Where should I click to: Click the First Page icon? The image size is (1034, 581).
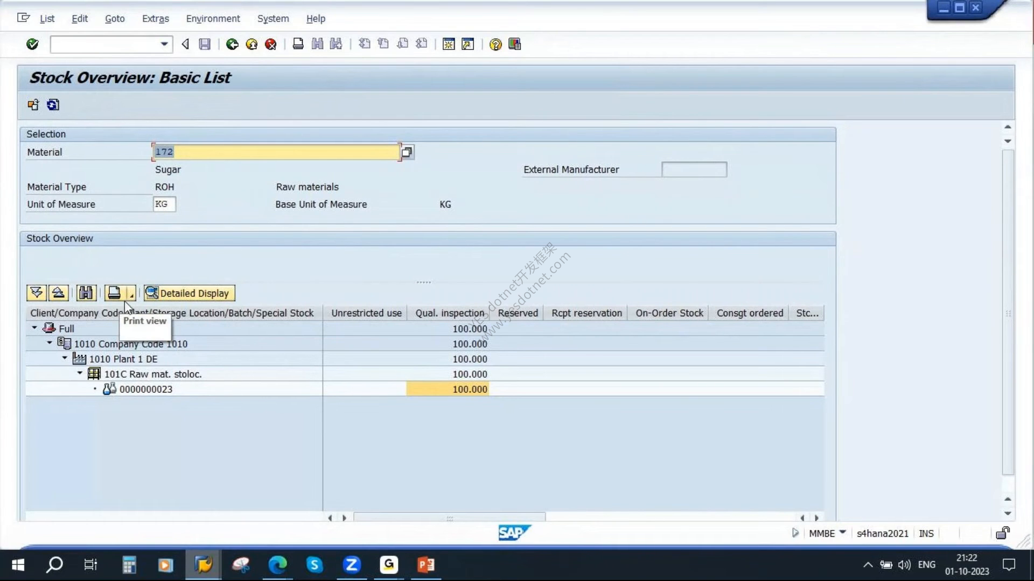coord(365,44)
